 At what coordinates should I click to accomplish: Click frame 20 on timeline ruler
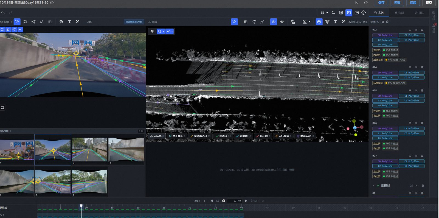[x=138, y=208]
